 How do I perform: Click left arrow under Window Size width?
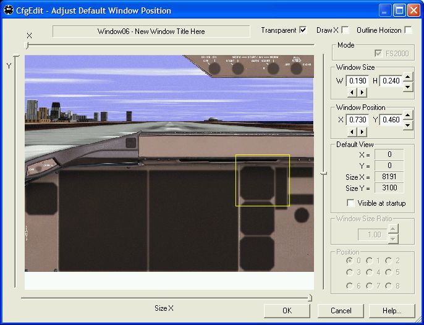[352, 92]
